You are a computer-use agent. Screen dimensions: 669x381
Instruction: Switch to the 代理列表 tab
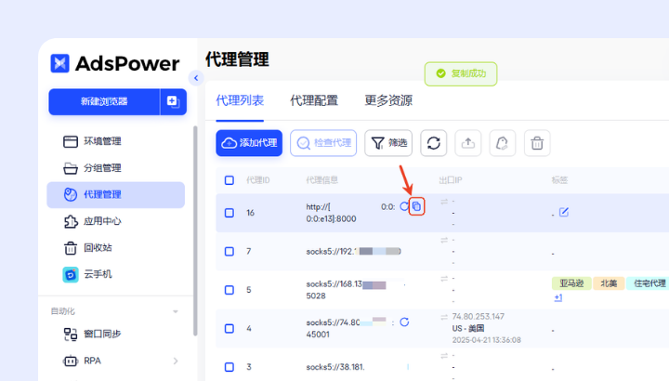240,100
